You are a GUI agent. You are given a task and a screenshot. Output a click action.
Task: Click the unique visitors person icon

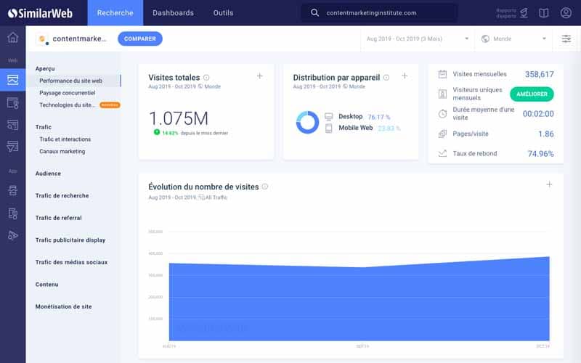coord(442,94)
